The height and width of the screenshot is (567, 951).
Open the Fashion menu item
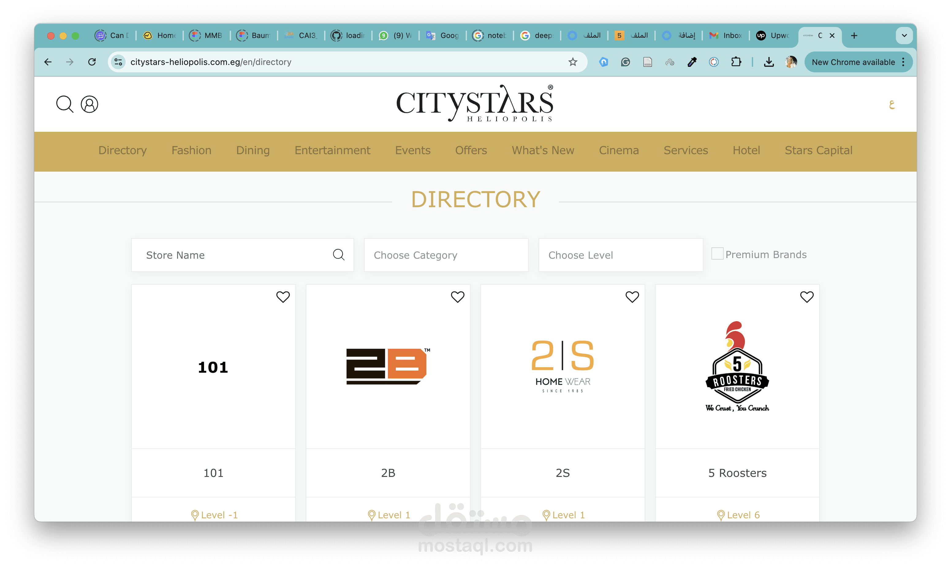click(x=191, y=150)
